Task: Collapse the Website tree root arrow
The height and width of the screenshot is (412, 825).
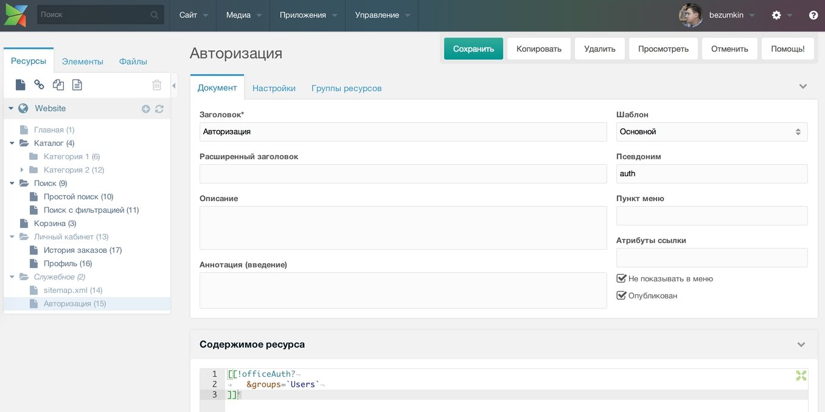Action: 11,109
